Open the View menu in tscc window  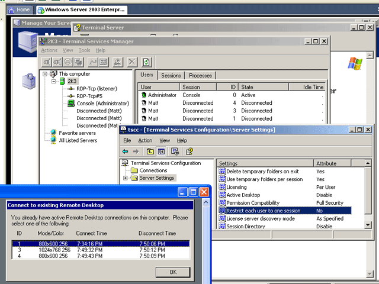click(x=165, y=141)
